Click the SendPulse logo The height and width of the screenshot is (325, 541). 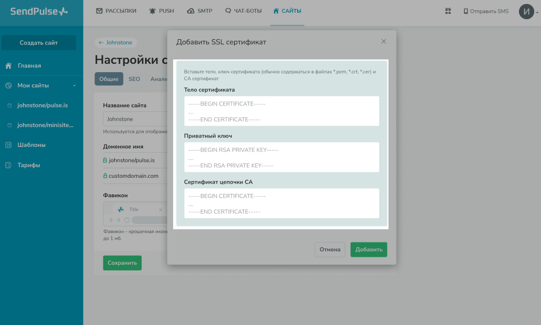[x=39, y=11]
